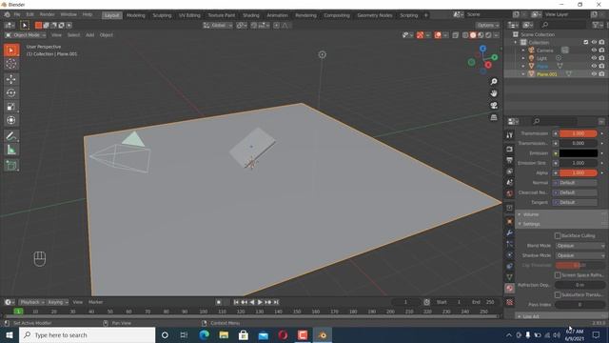Open the Blend Mode dropdown

click(580, 246)
